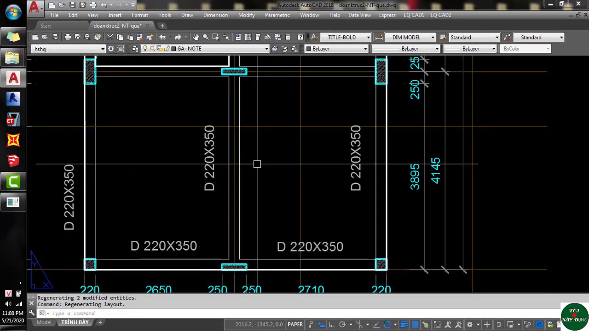Toggle Infer Constraints in status bar
Viewport: 589px width, 331px height.
[x=311, y=325]
